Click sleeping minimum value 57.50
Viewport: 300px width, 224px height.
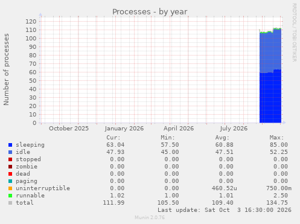(x=170, y=145)
